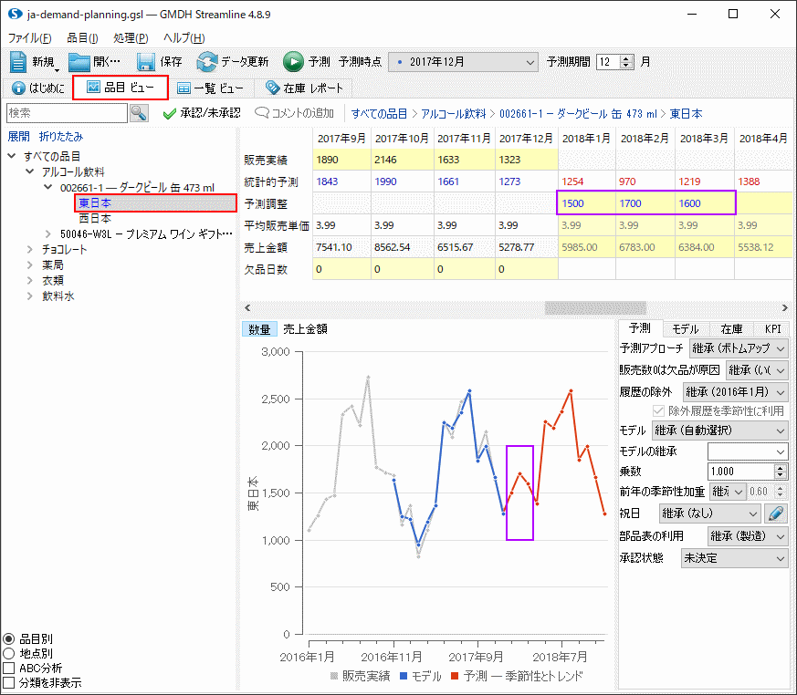Open the 承認状態 dropdown

tap(734, 558)
